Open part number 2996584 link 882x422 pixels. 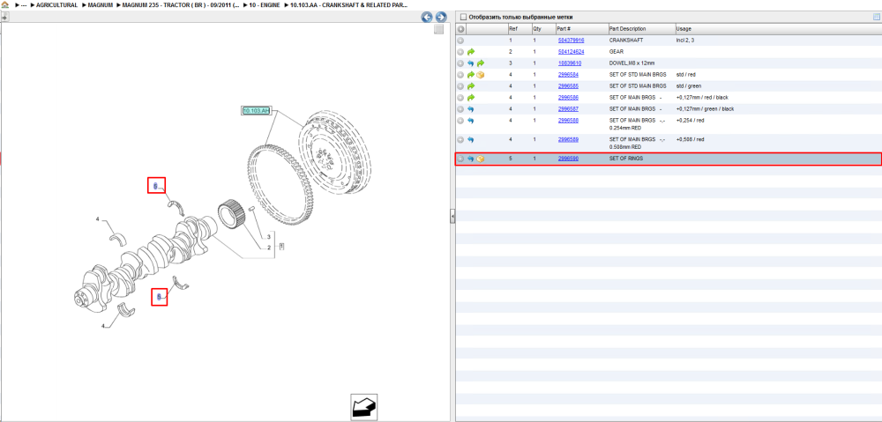[568, 75]
